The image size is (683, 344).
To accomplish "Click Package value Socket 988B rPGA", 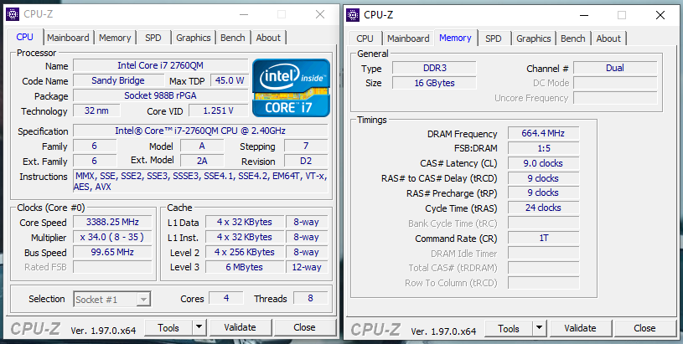I will 160,95.
